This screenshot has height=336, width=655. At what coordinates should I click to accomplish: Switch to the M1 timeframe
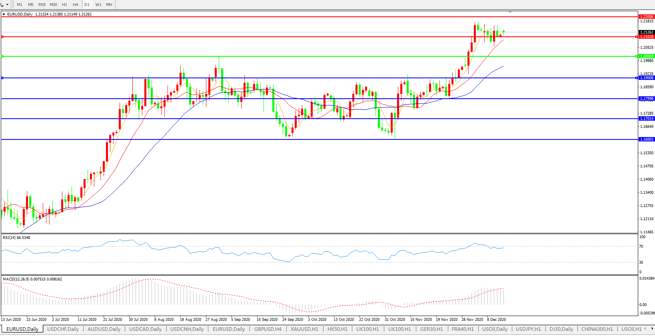(20, 5)
